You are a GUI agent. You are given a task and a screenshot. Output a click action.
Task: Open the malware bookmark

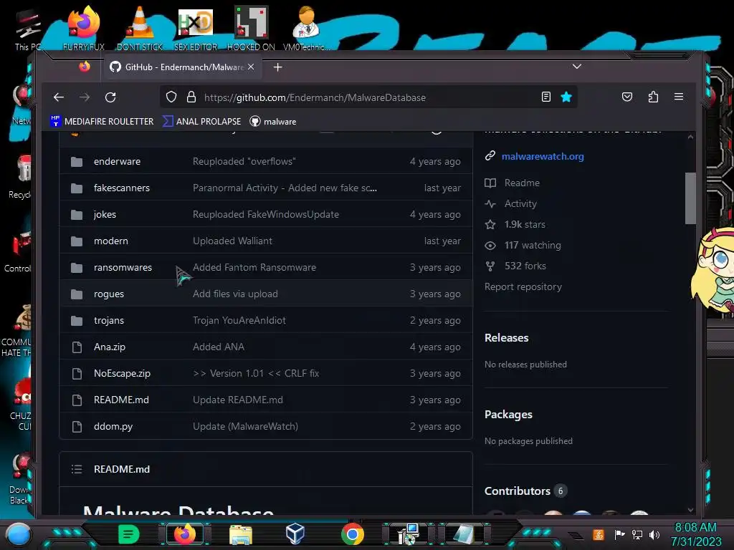273,121
